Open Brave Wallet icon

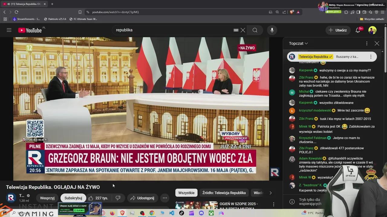point(364,12)
